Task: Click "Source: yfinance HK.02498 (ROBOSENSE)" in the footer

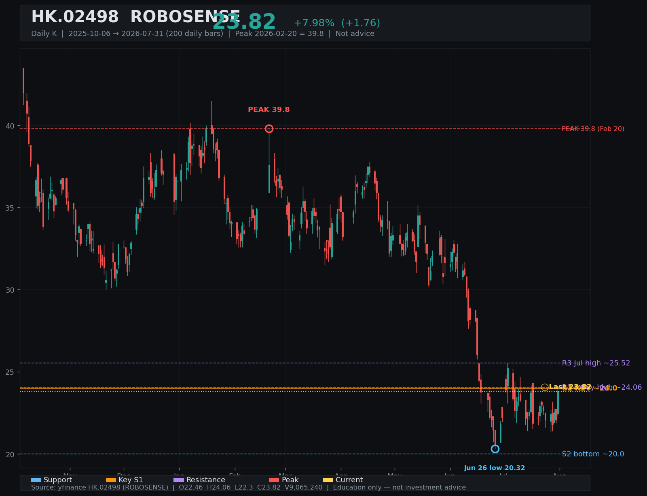Action: [99, 488]
